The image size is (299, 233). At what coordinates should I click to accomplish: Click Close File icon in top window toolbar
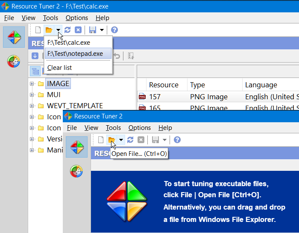[x=78, y=30]
